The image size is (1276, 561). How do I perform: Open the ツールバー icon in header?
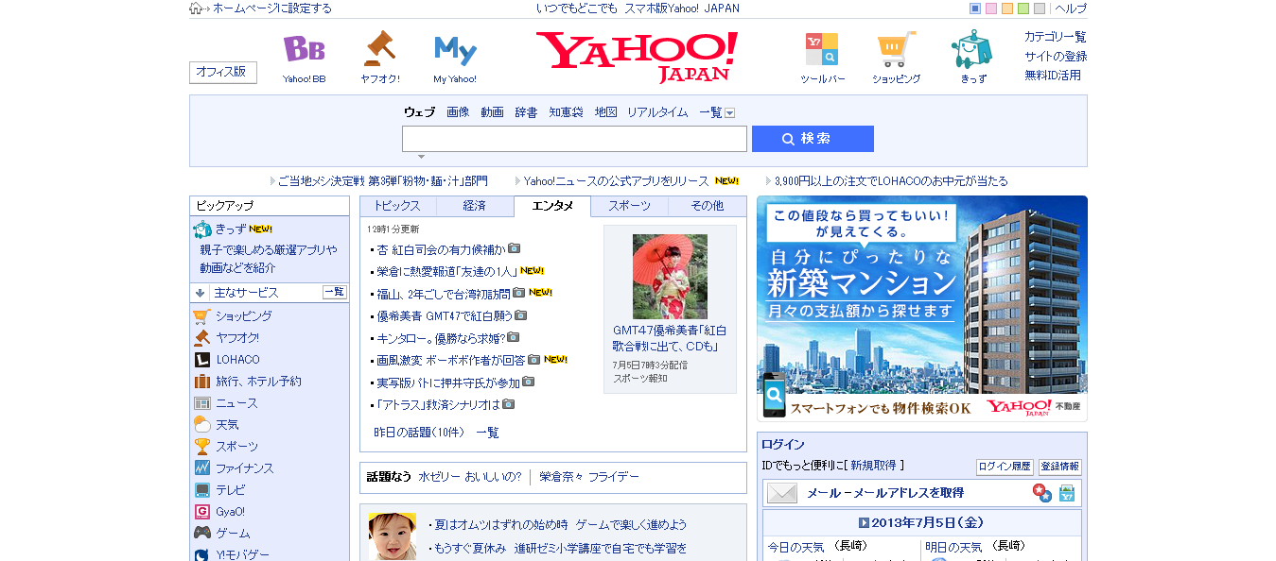[822, 49]
